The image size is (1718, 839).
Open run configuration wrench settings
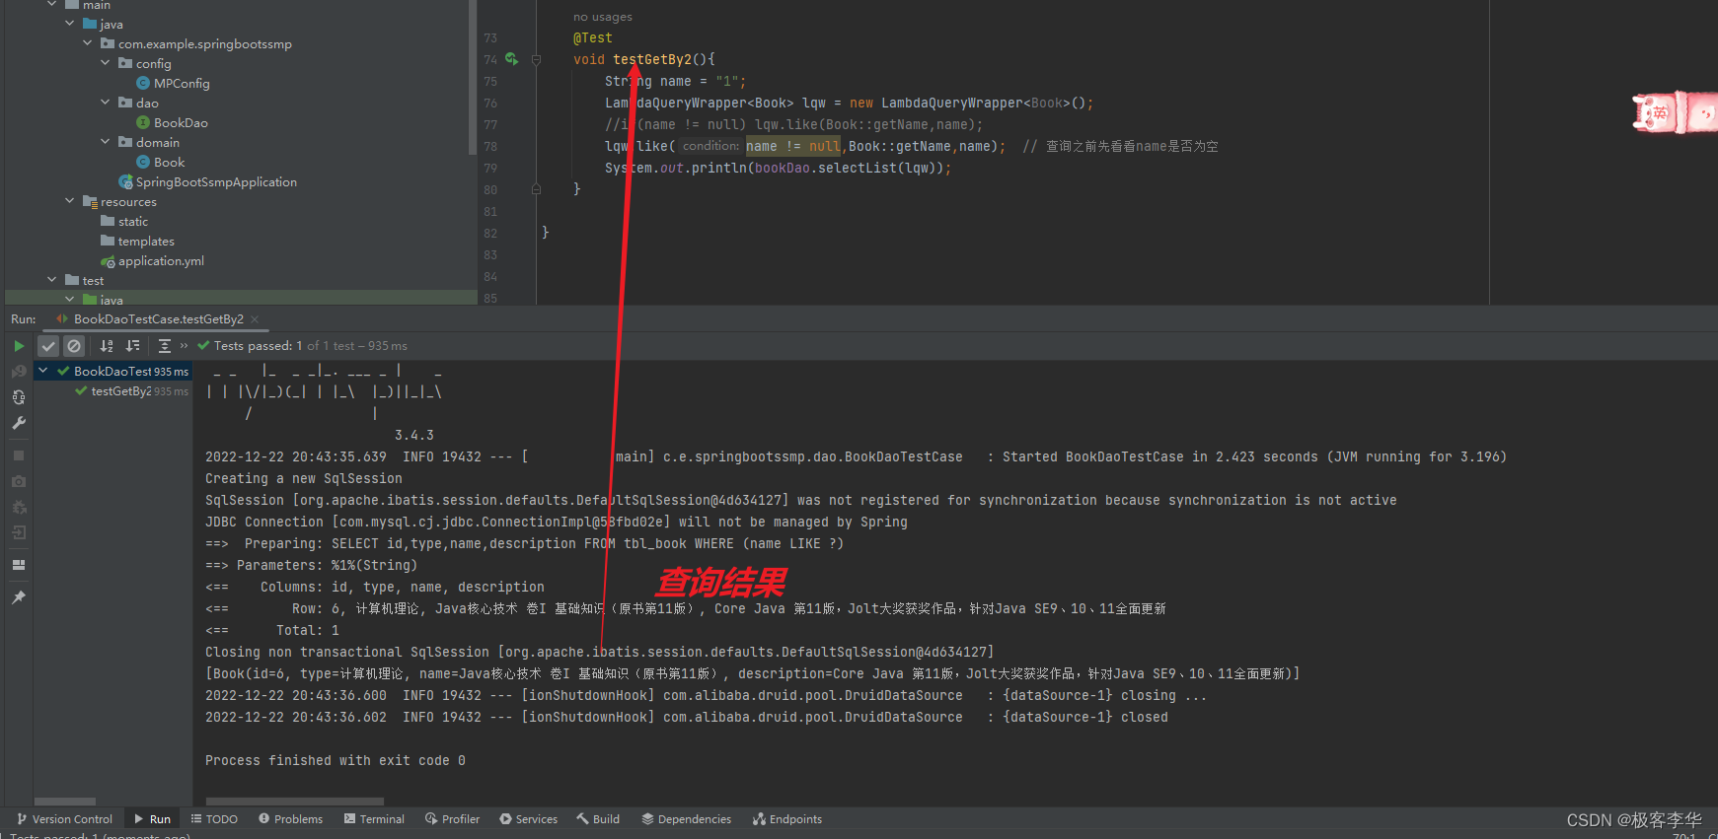click(19, 423)
